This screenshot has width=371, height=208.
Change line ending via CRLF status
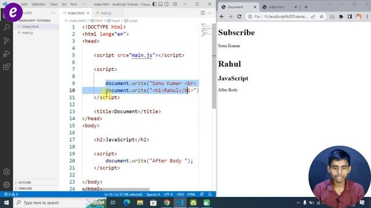(x=180, y=194)
